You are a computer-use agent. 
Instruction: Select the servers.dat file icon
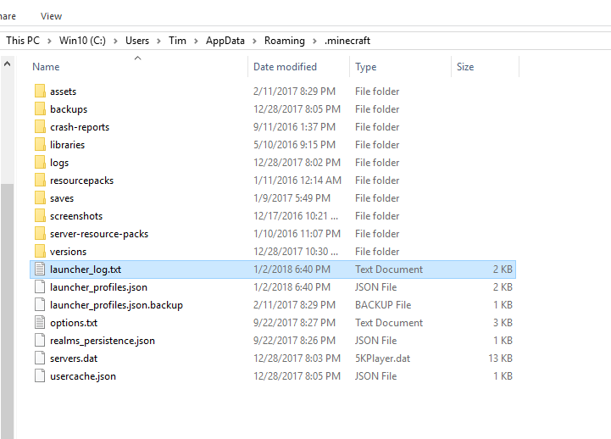tap(39, 358)
